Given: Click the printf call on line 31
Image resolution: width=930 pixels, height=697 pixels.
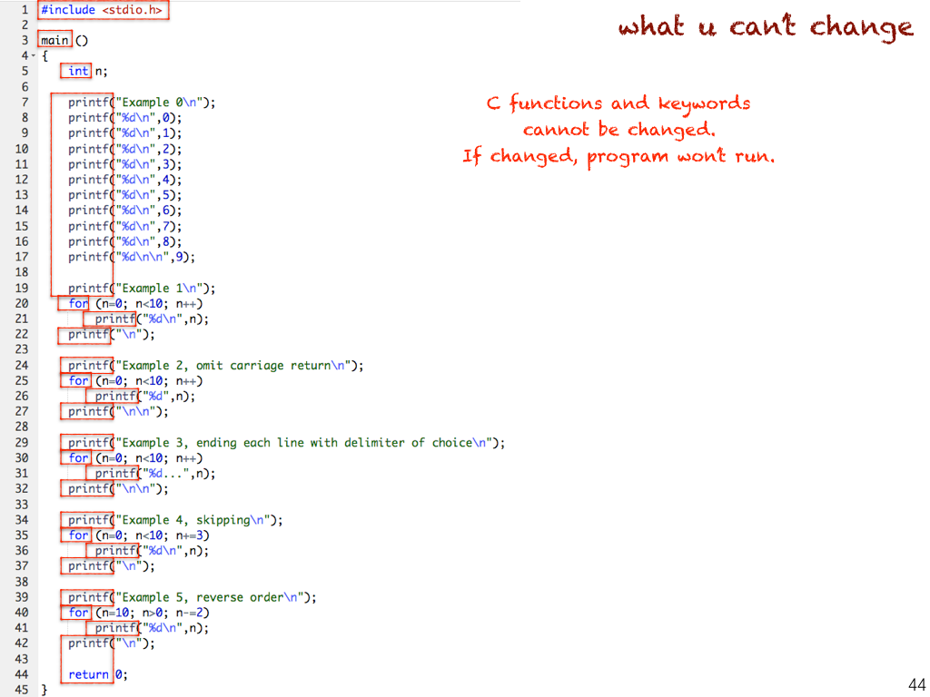Looking at the screenshot, I should click(115, 474).
